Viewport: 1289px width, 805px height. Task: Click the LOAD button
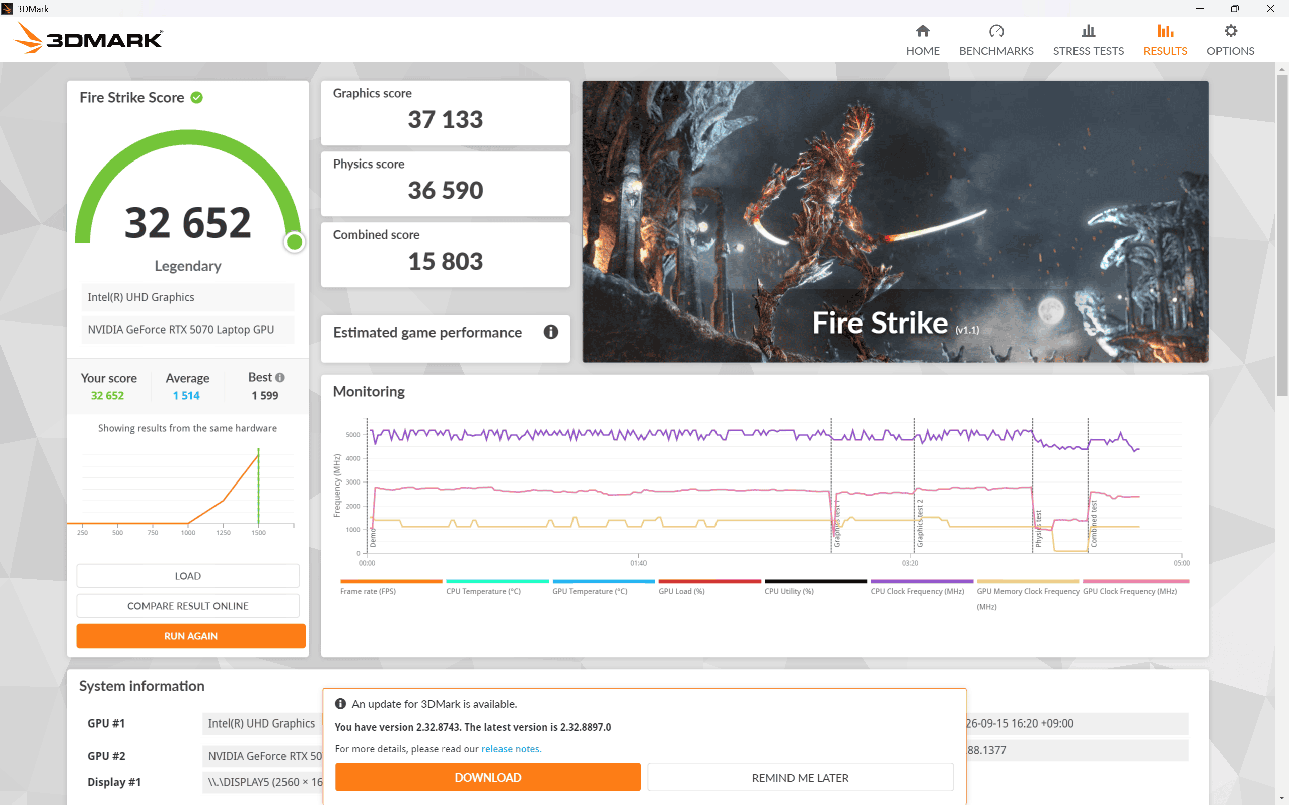coord(187,576)
